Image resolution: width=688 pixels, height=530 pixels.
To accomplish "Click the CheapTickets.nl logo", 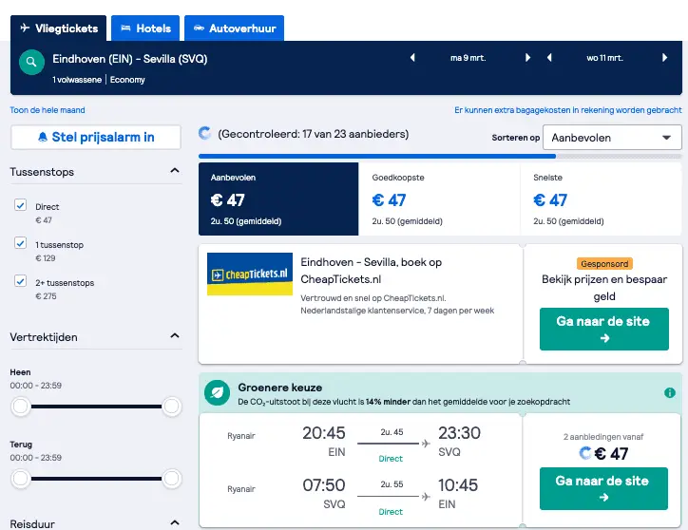I will (250, 274).
